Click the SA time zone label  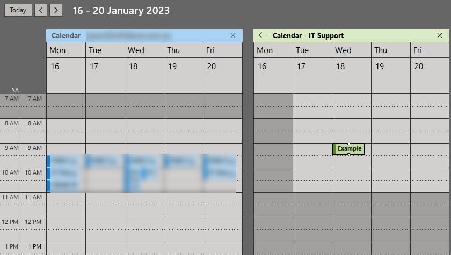pos(16,90)
